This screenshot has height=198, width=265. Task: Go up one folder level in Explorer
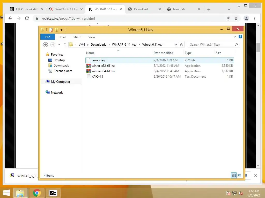pos(65,45)
